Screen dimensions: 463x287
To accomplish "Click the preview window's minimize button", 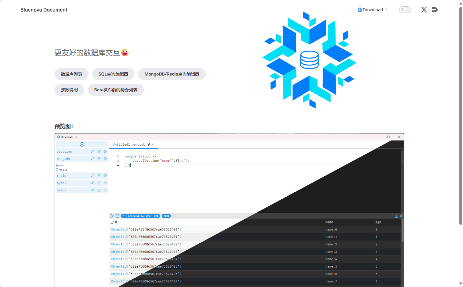I will [x=378, y=137].
